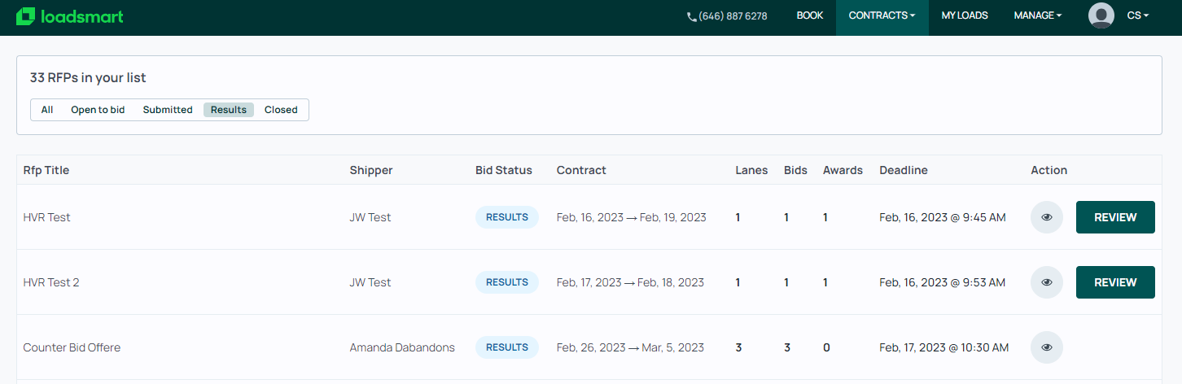
Task: Click the Lanes column header
Action: pos(751,170)
